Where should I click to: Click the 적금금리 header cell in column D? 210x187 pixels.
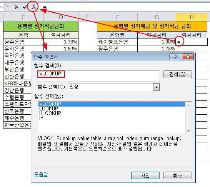[61, 35]
